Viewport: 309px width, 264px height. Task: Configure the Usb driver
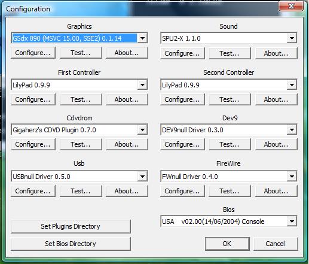tap(33, 191)
